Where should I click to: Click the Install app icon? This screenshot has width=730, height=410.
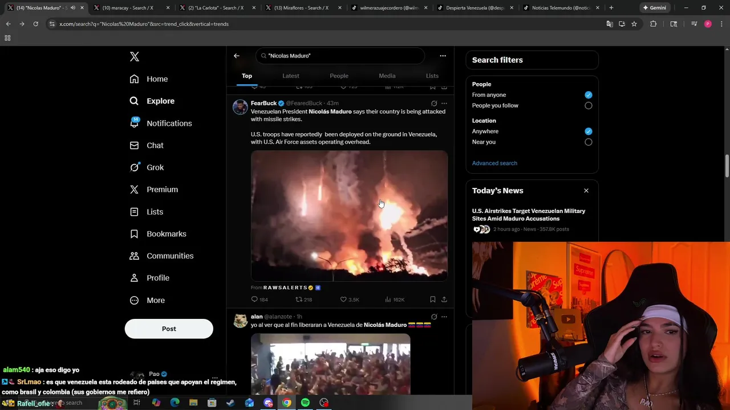[622, 24]
